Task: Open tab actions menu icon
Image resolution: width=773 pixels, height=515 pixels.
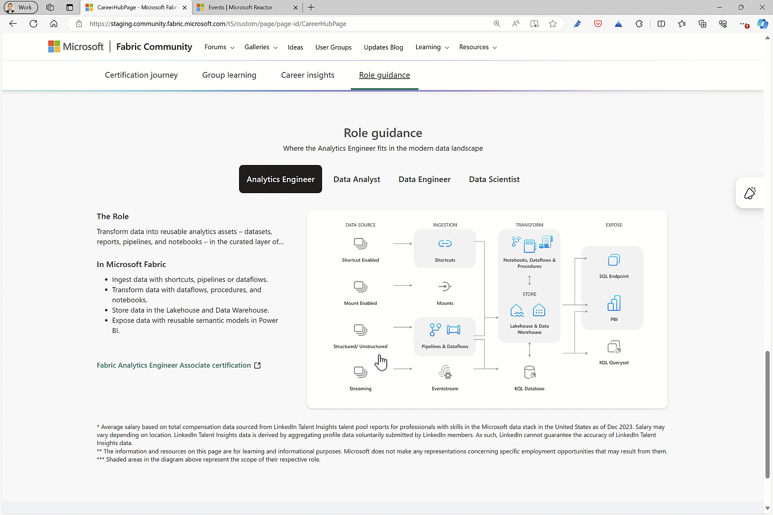Action: point(70,7)
